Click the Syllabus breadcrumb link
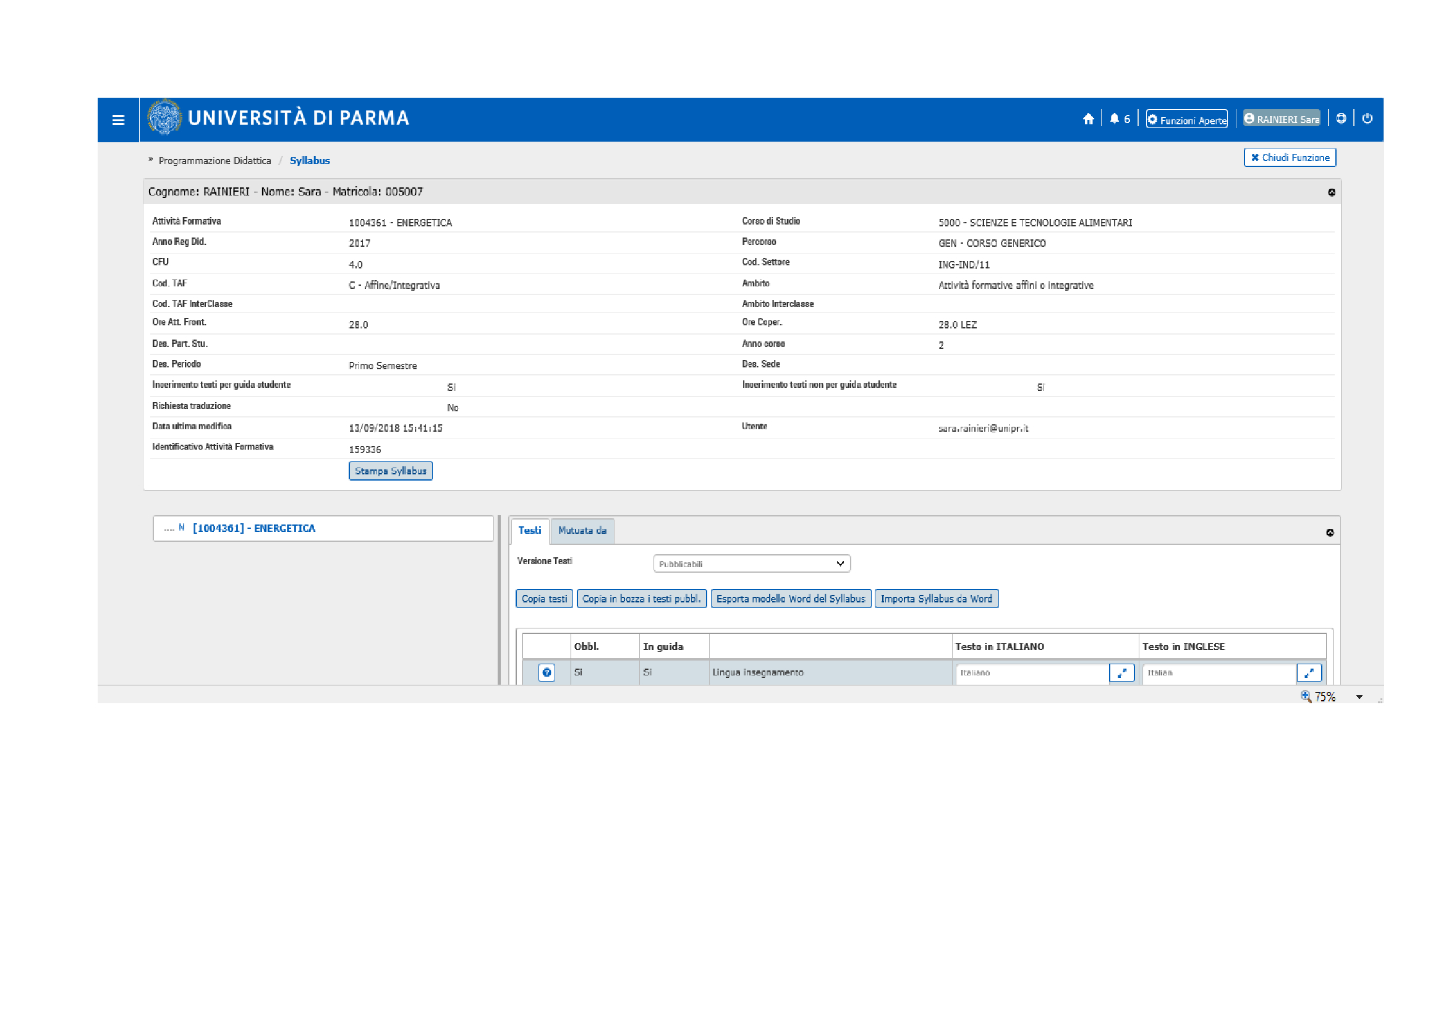Screen dimensions: 1446x1023 tap(310, 161)
